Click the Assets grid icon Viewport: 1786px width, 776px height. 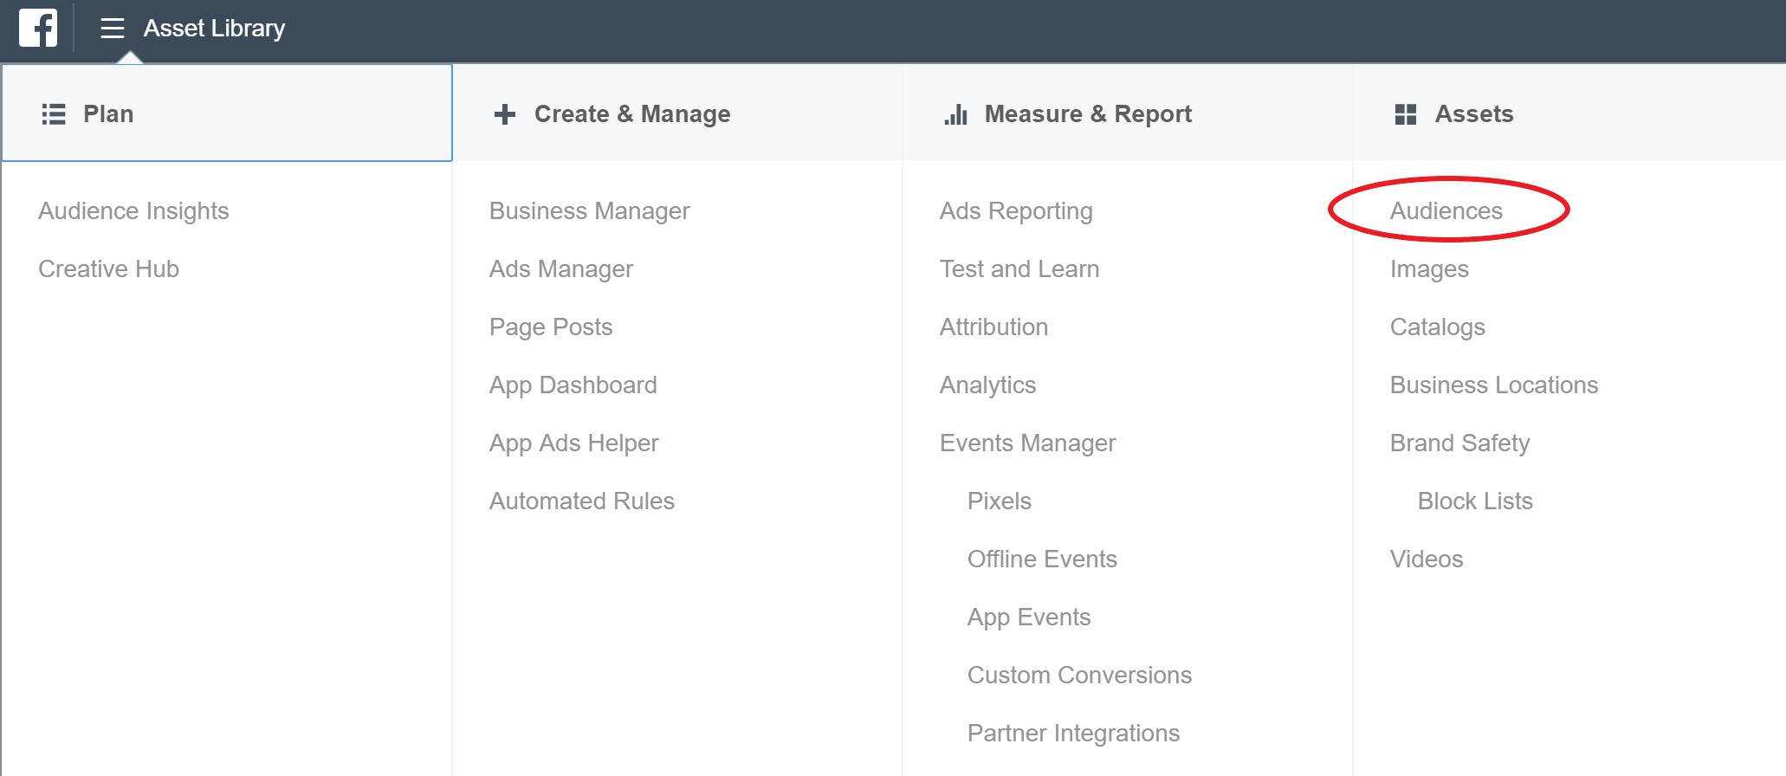1406,114
